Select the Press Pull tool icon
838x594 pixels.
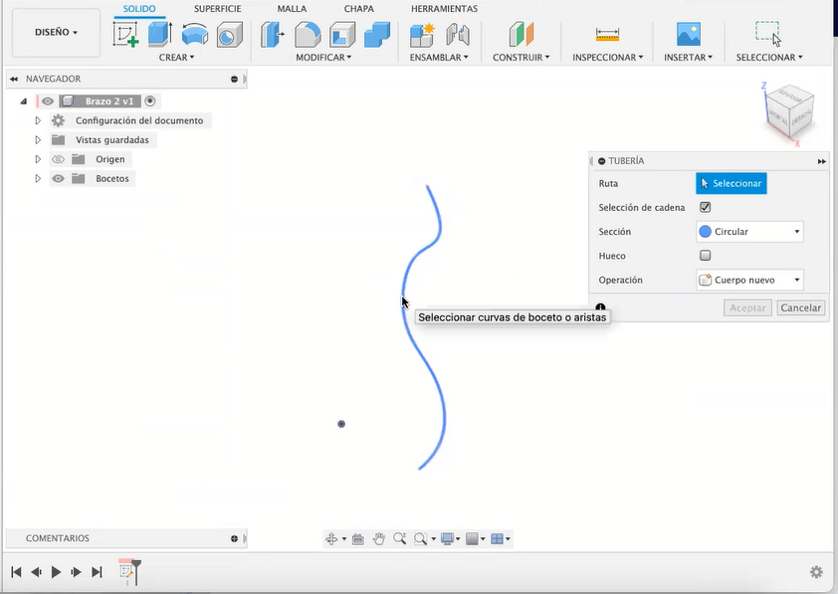(273, 34)
